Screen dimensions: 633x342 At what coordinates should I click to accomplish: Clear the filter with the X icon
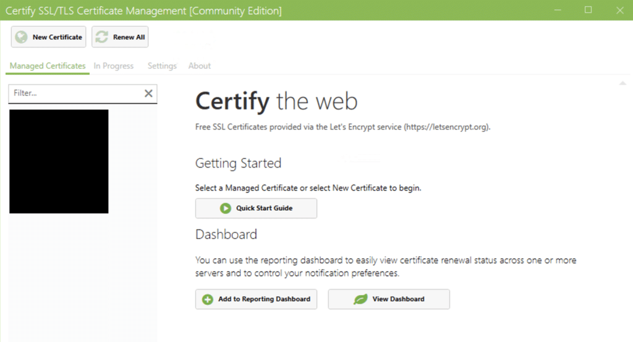click(148, 93)
